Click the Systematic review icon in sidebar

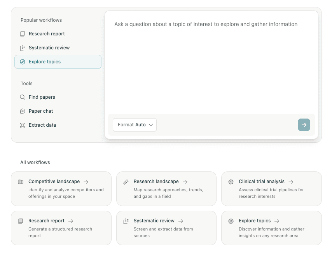23,48
